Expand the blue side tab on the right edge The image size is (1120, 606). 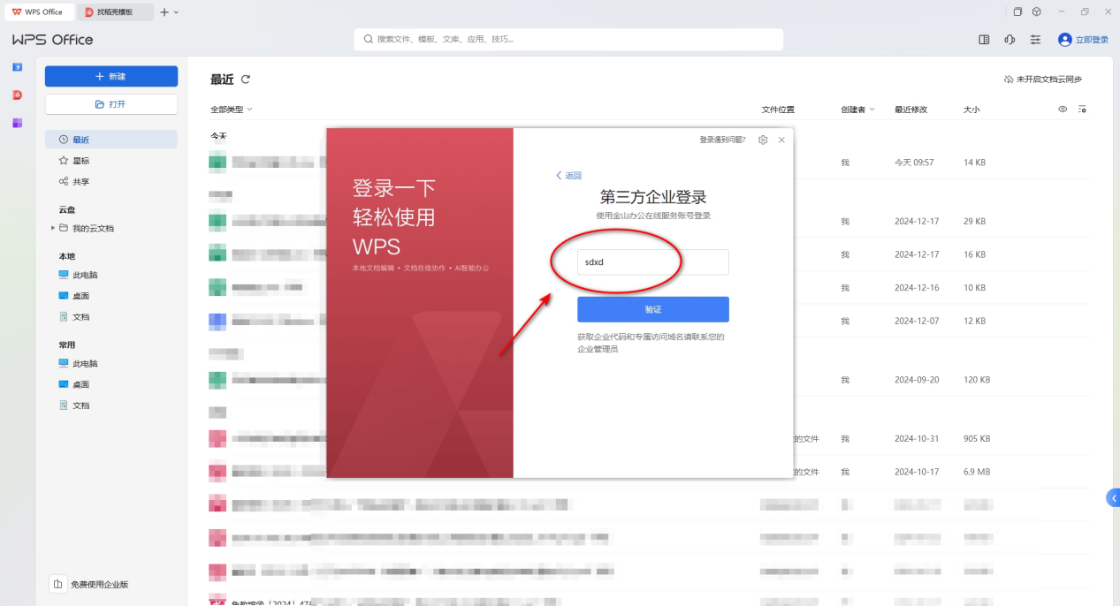[x=1113, y=498]
